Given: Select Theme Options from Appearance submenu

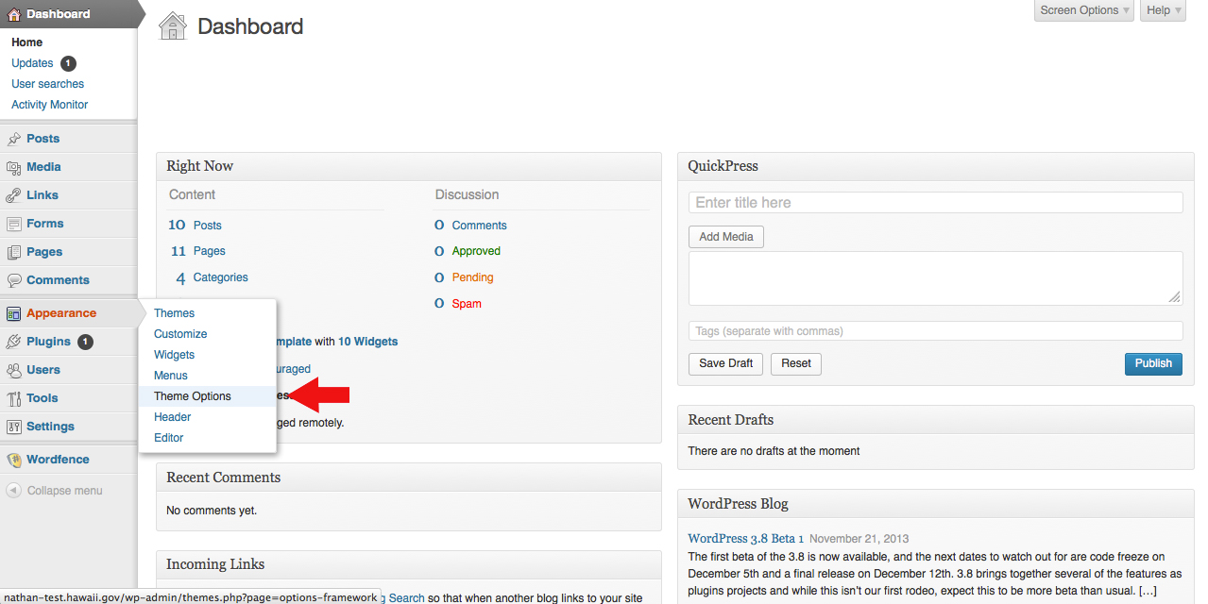Looking at the screenshot, I should (193, 396).
